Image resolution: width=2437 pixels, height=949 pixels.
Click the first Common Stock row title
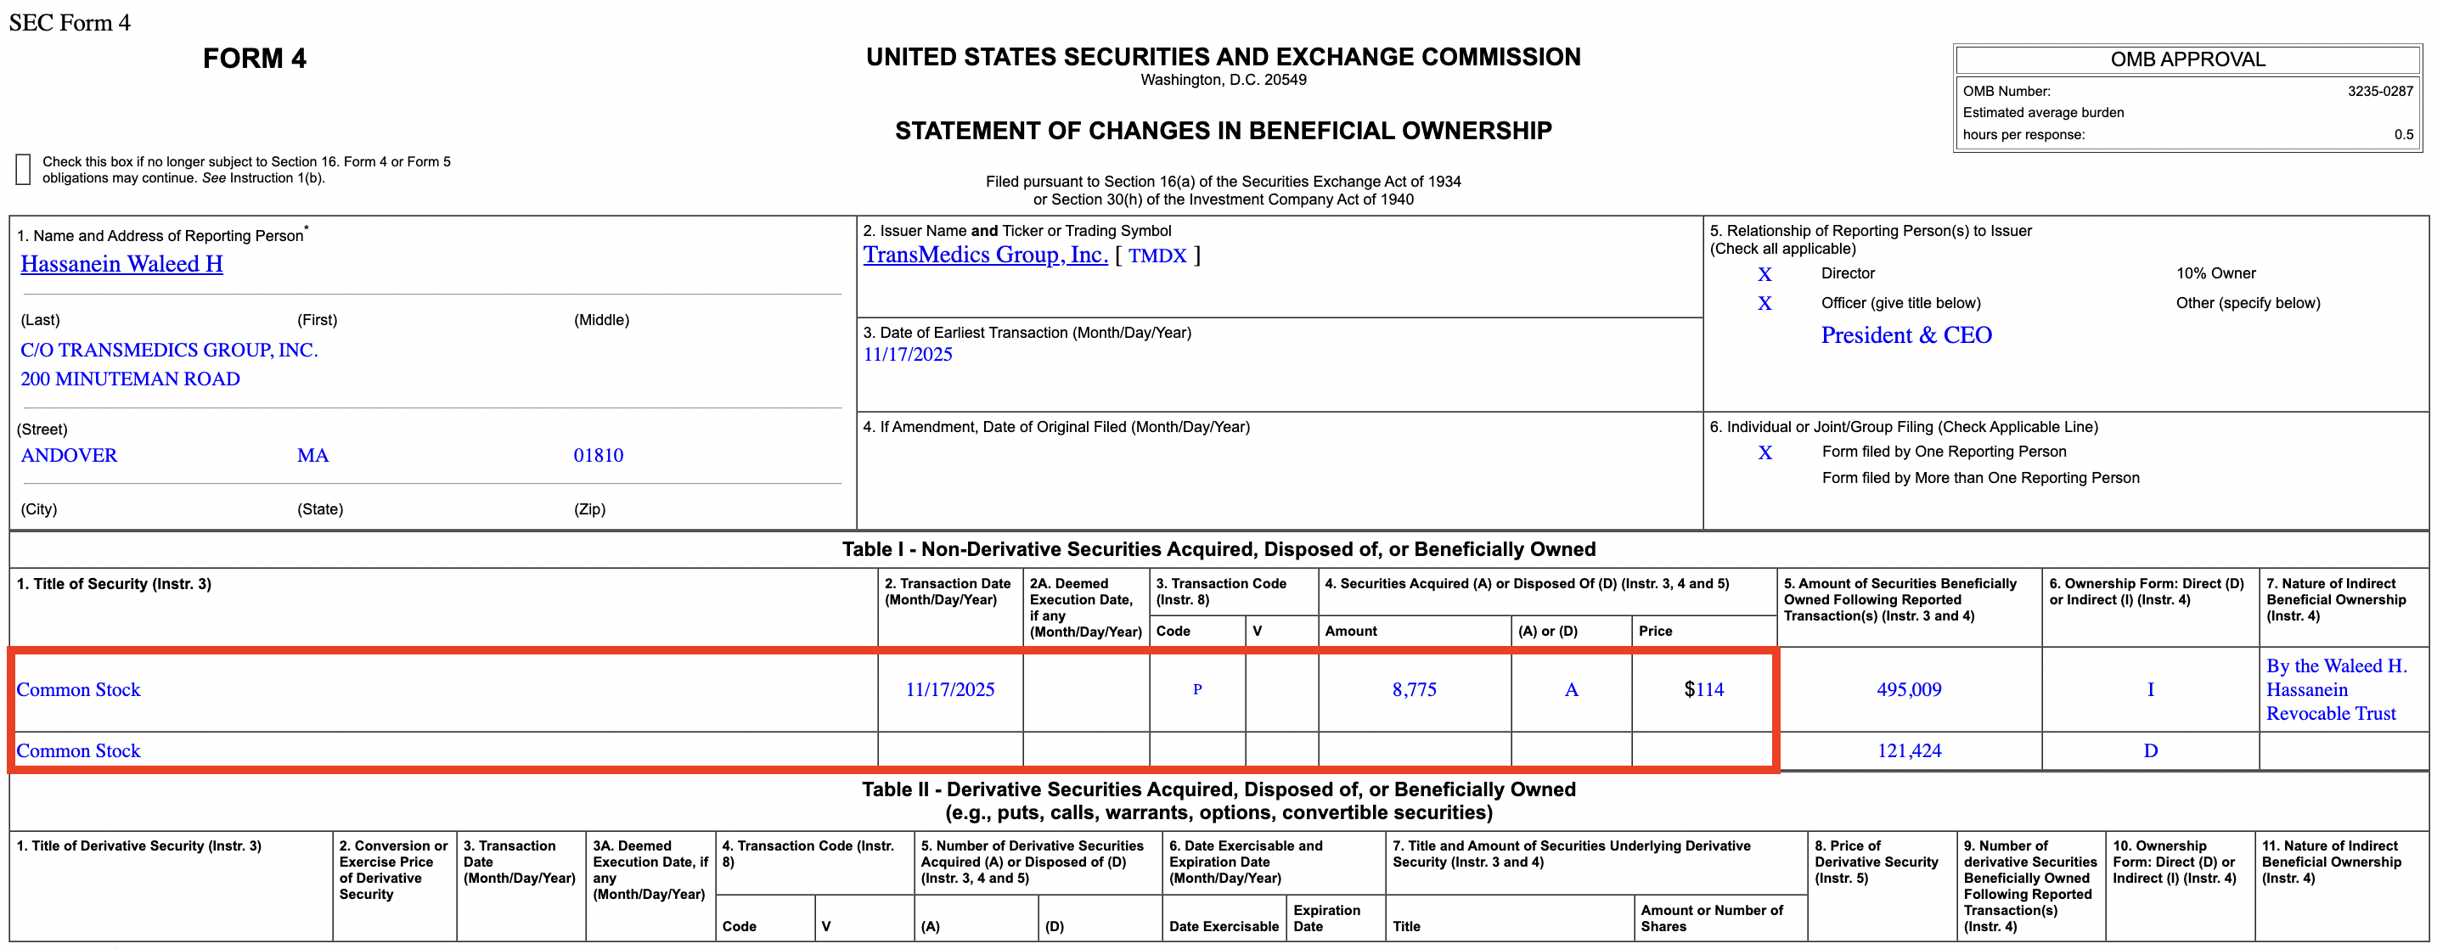78,690
